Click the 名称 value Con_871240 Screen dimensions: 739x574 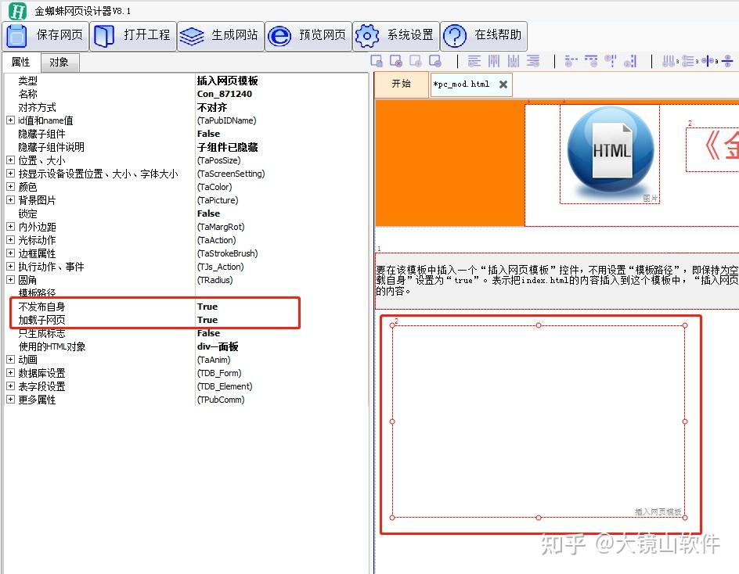pyautogui.click(x=225, y=94)
